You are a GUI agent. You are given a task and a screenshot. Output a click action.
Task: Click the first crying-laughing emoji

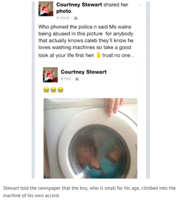[x=46, y=90]
